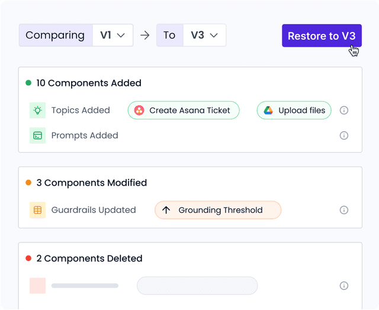Click the Guardrails Updated grid icon

pos(38,210)
